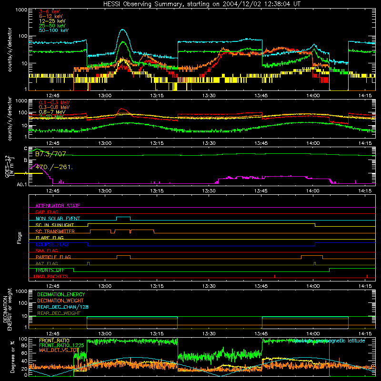Click the 50-100 keV curve peak near 13:05
Image resolution: width=381 pixels, height=381 pixels.
point(123,30)
